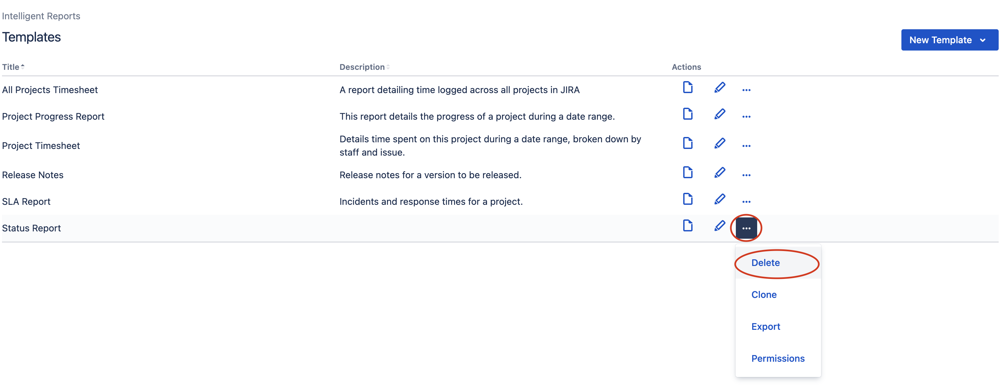Expand more actions for Project Timesheet
The image size is (1006, 385).
(746, 146)
